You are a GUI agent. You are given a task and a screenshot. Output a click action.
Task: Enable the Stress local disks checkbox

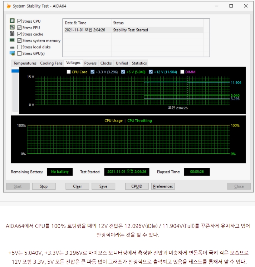click(x=19, y=47)
